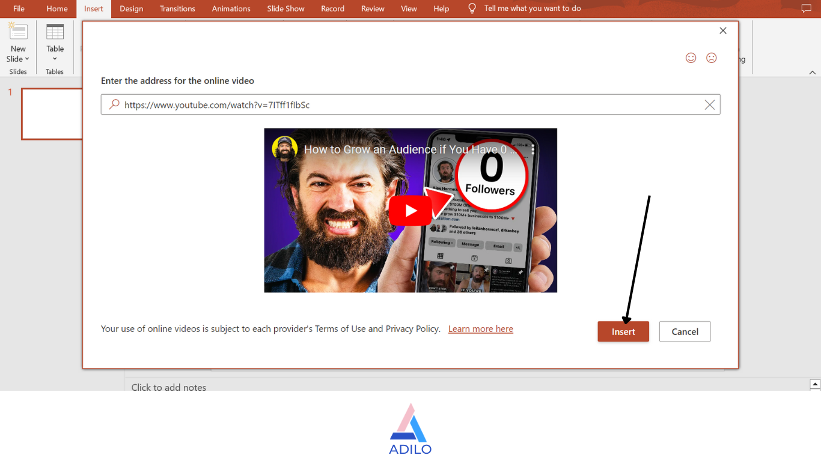Click the video title in the preview
Image resolution: width=821 pixels, height=461 pixels.
pos(411,149)
